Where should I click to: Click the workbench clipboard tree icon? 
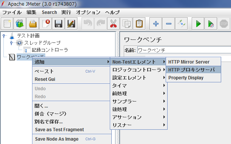(x=12, y=57)
